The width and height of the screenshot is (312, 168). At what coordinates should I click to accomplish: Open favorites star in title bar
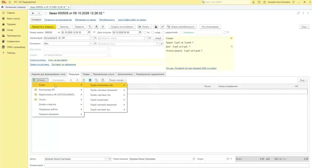click(x=264, y=2)
